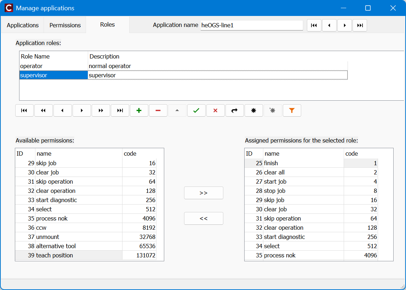Click the edit role triangle button
Screen dimensions: 406x290
(177, 111)
